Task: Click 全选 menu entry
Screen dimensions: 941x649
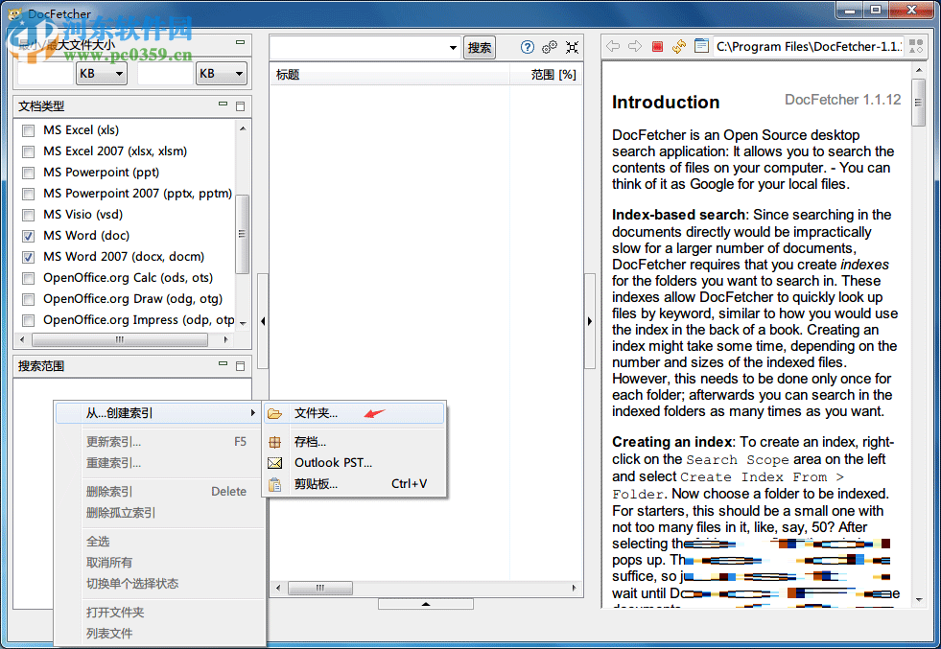Action: [159, 542]
